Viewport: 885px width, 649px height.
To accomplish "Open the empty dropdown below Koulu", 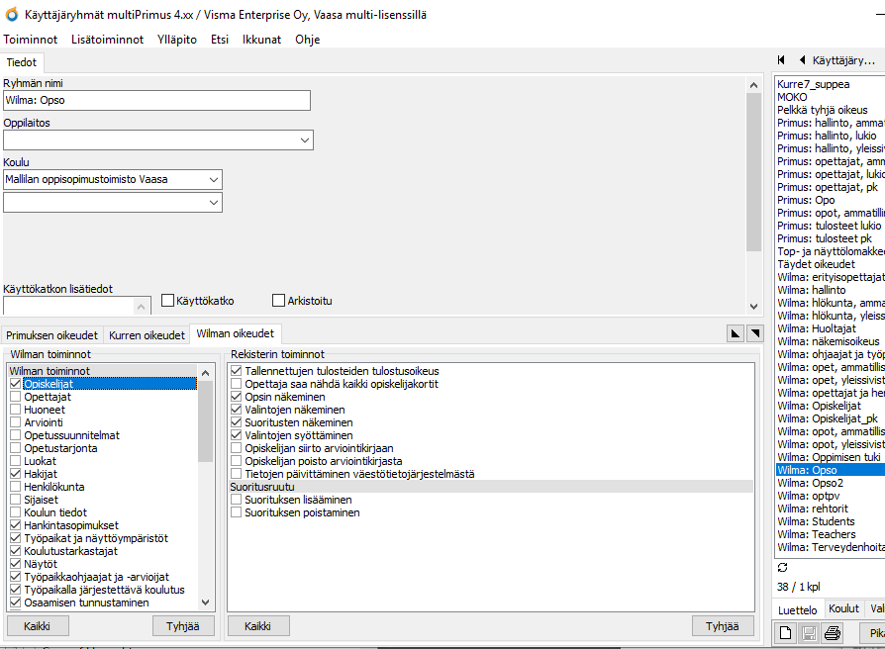I will [214, 203].
